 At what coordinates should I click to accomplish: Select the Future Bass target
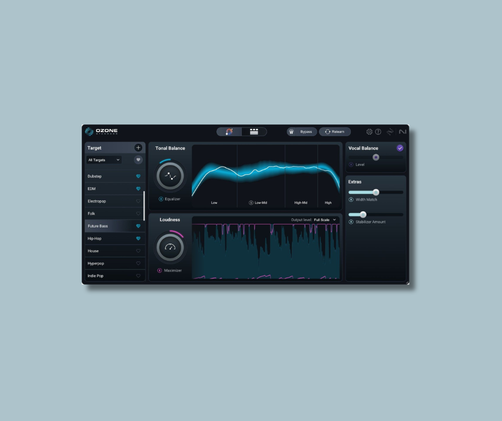click(x=115, y=226)
